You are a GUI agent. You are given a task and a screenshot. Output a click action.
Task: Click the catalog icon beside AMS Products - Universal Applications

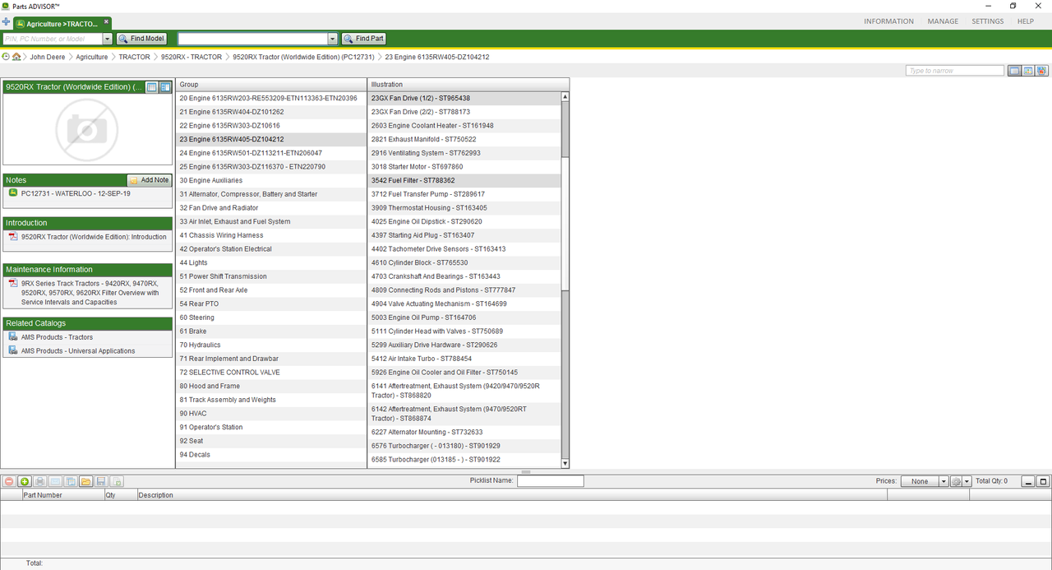[x=13, y=351]
